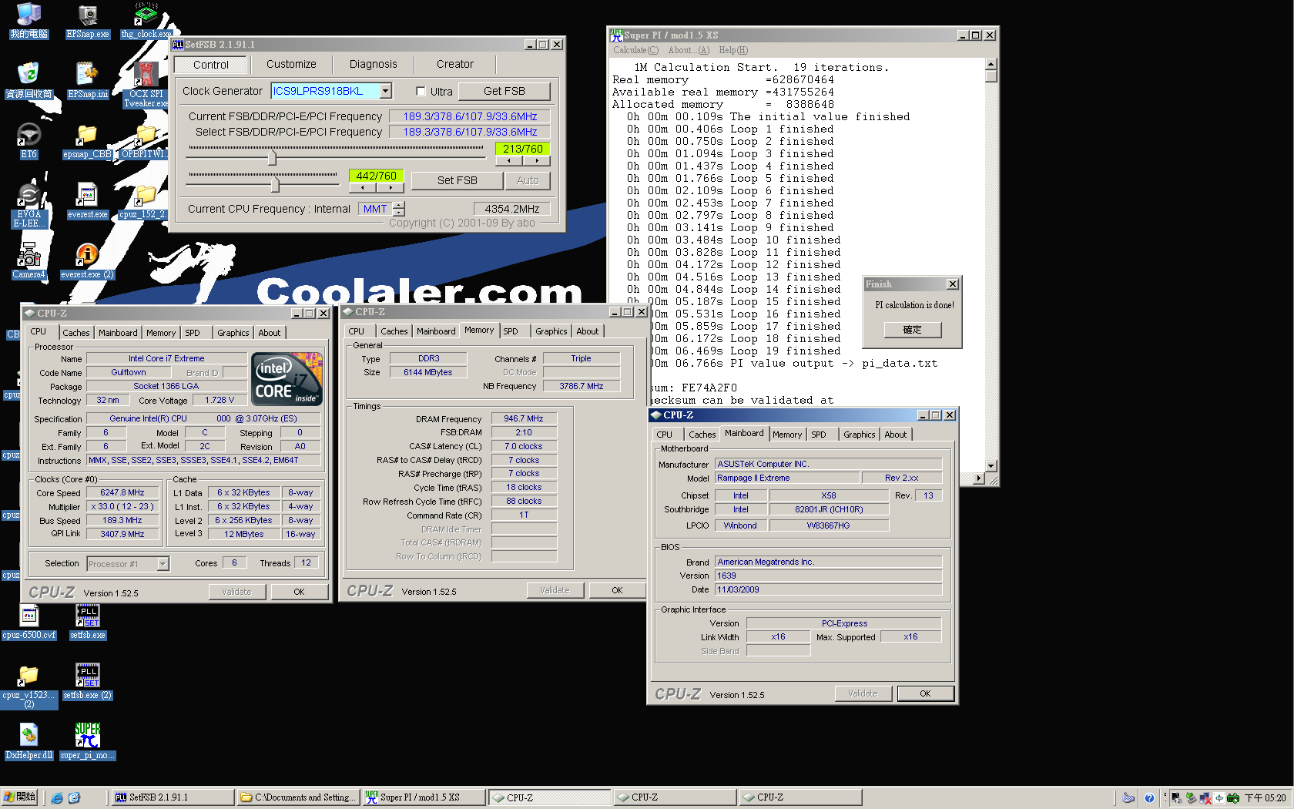Open the My Computer desktop icon
This screenshot has height=809, width=1294.
pos(28,21)
